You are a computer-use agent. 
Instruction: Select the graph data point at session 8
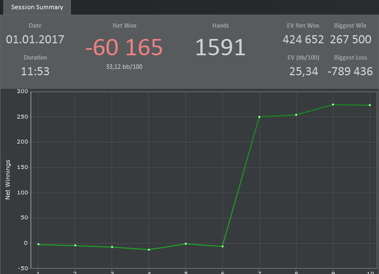click(x=296, y=115)
